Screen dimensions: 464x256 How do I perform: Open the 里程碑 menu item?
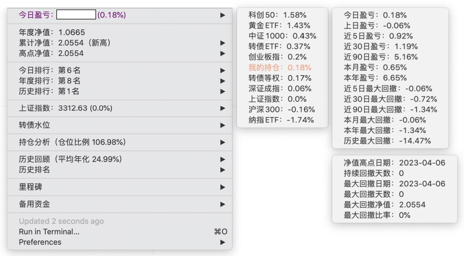pos(30,187)
